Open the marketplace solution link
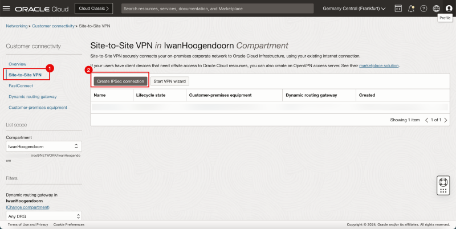The height and width of the screenshot is (229, 456). point(378,66)
